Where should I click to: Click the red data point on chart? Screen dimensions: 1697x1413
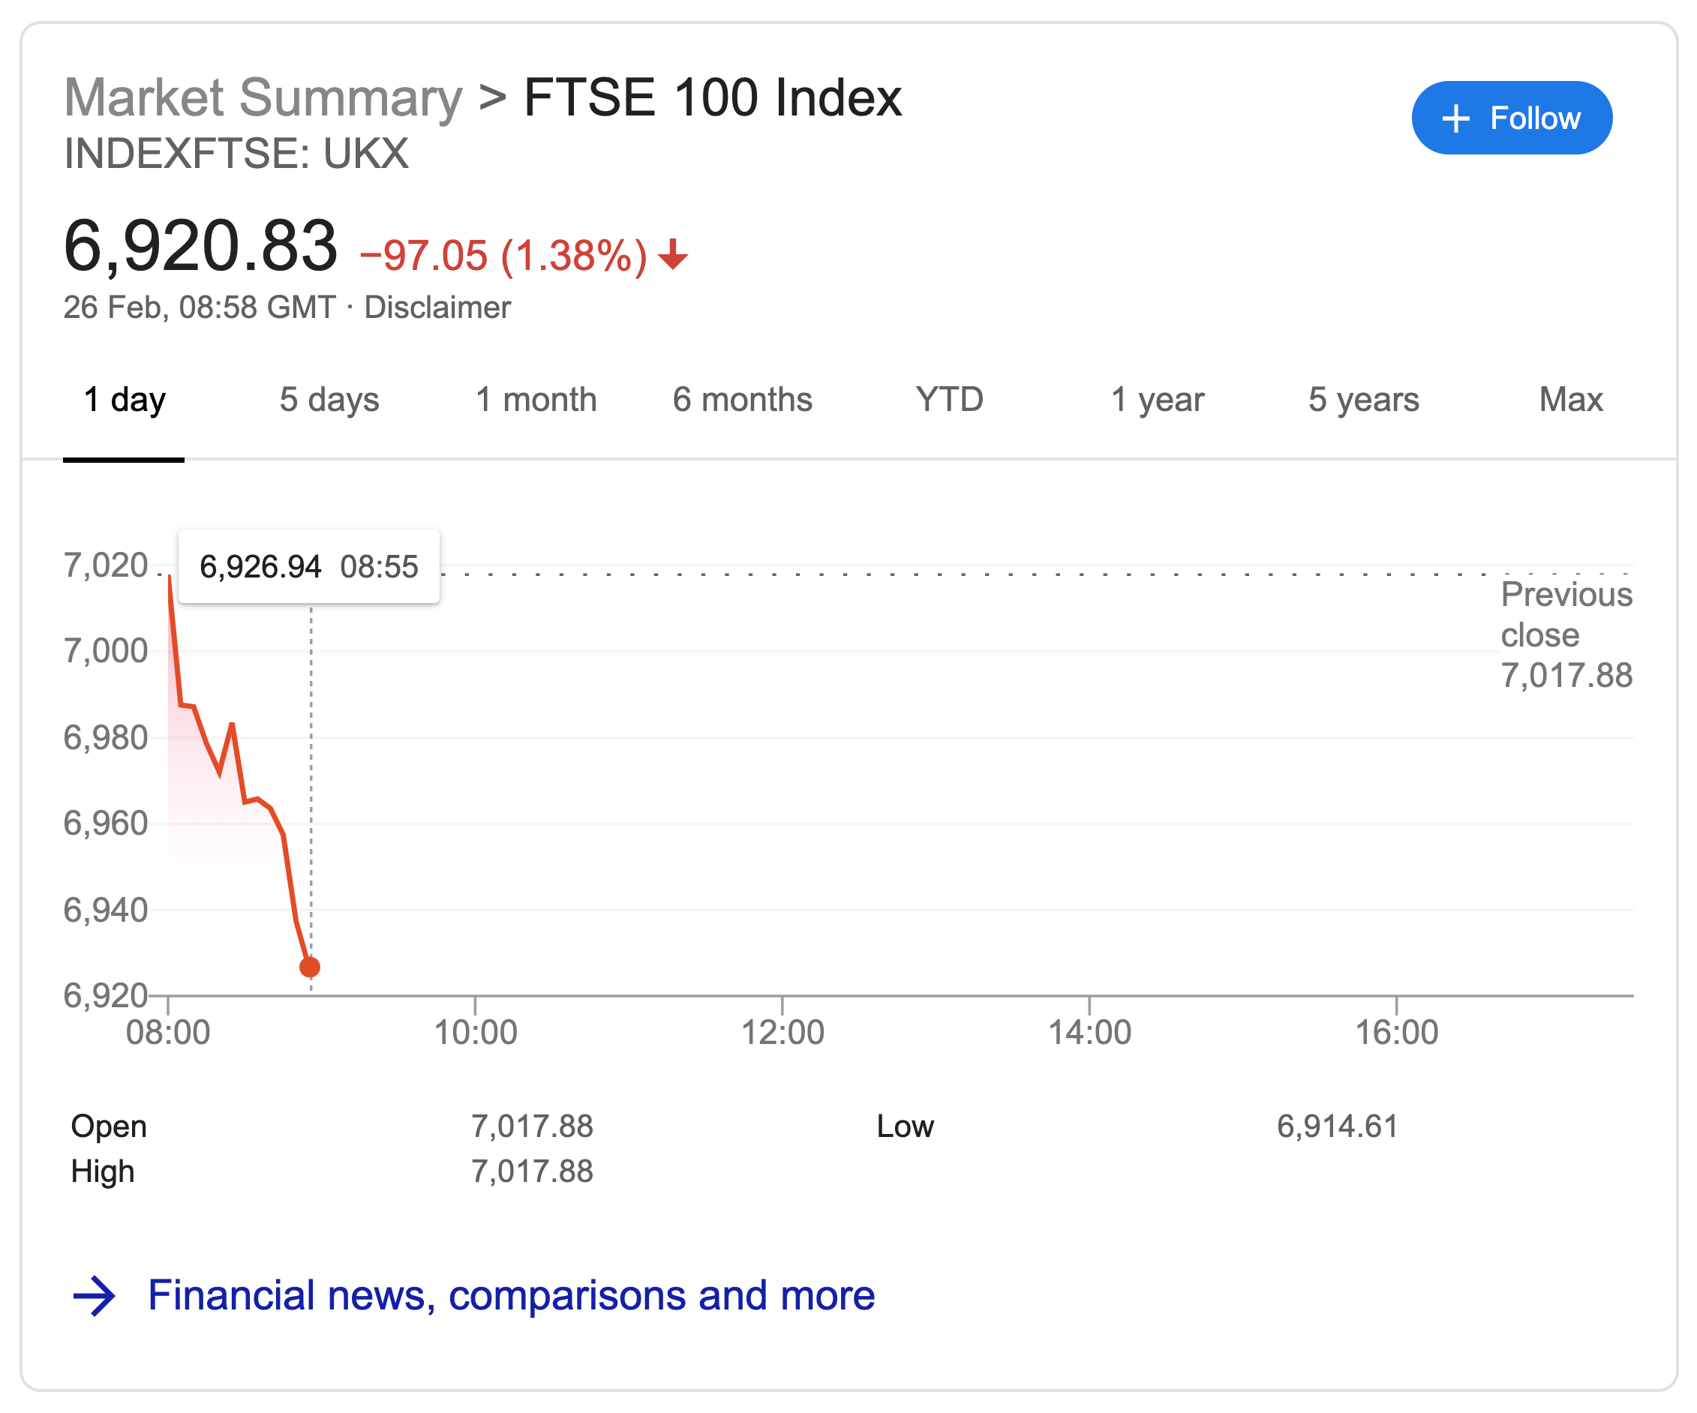point(311,966)
